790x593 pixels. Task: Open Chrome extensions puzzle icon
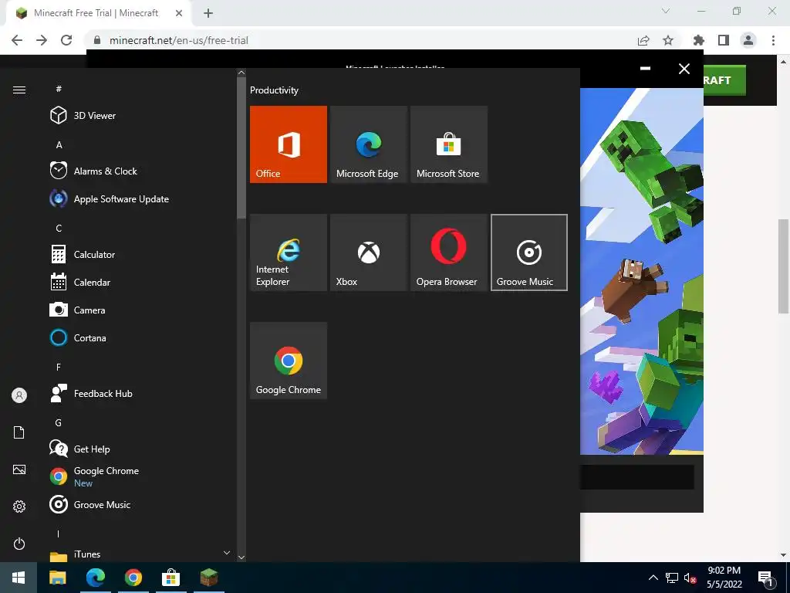698,40
